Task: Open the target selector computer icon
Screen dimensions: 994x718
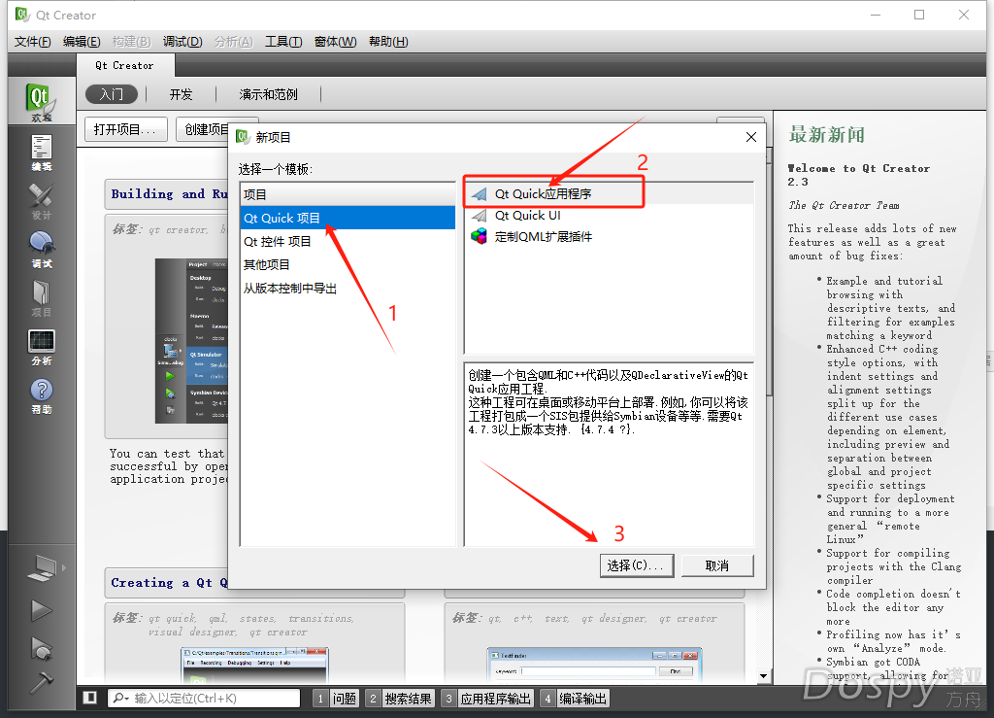Action: pyautogui.click(x=43, y=567)
